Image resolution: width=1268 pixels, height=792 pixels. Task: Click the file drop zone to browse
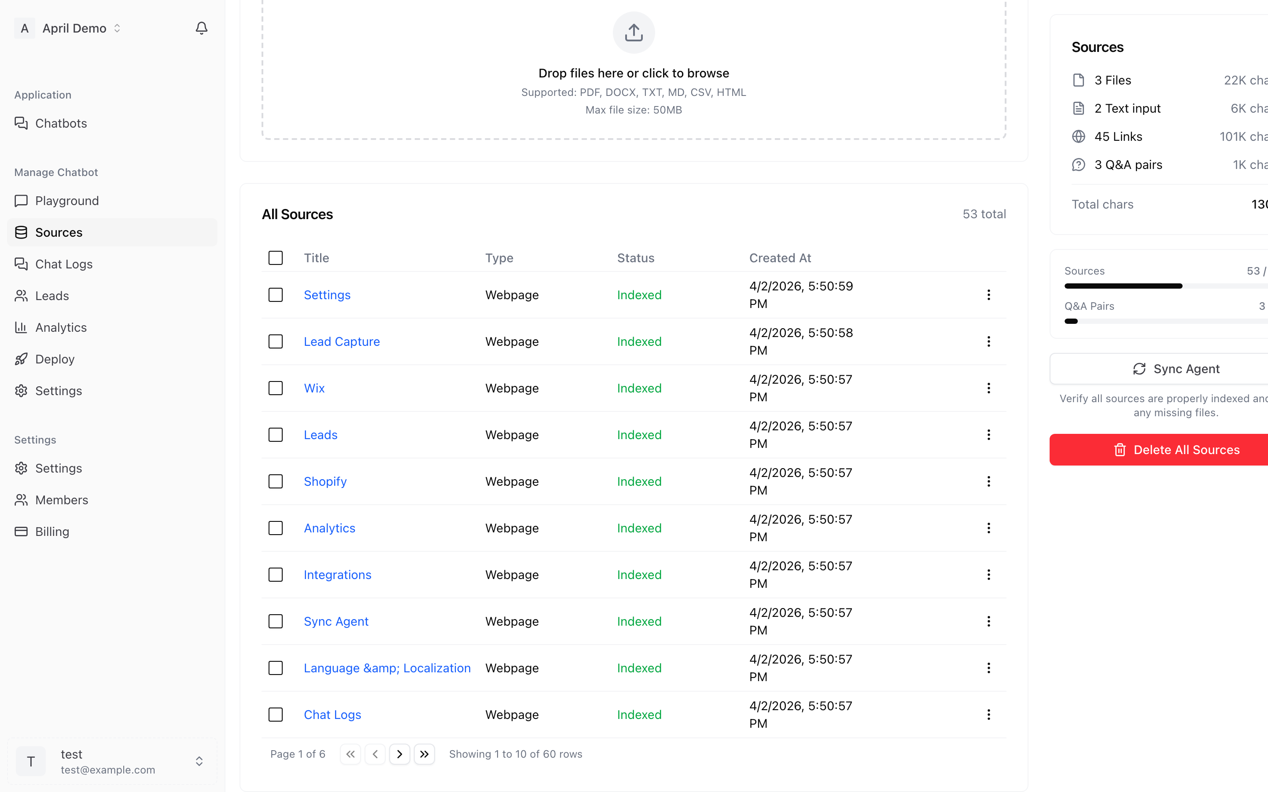(x=634, y=70)
